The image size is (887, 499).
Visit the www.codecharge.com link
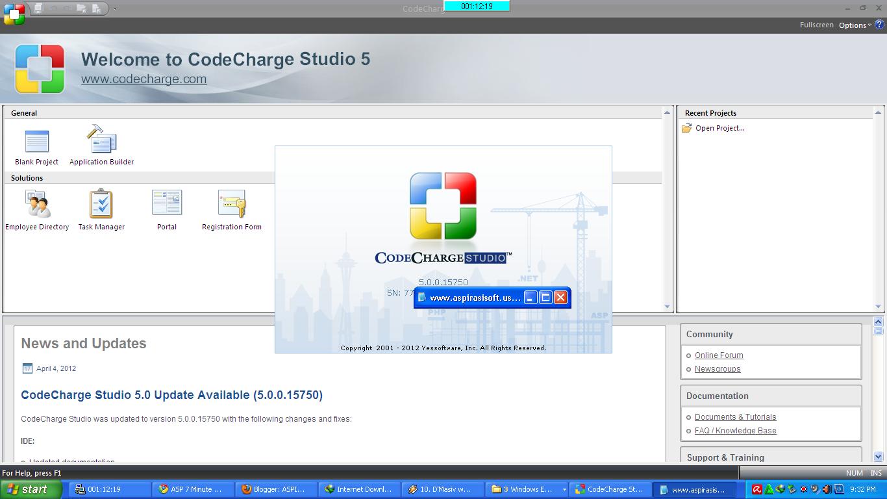144,79
